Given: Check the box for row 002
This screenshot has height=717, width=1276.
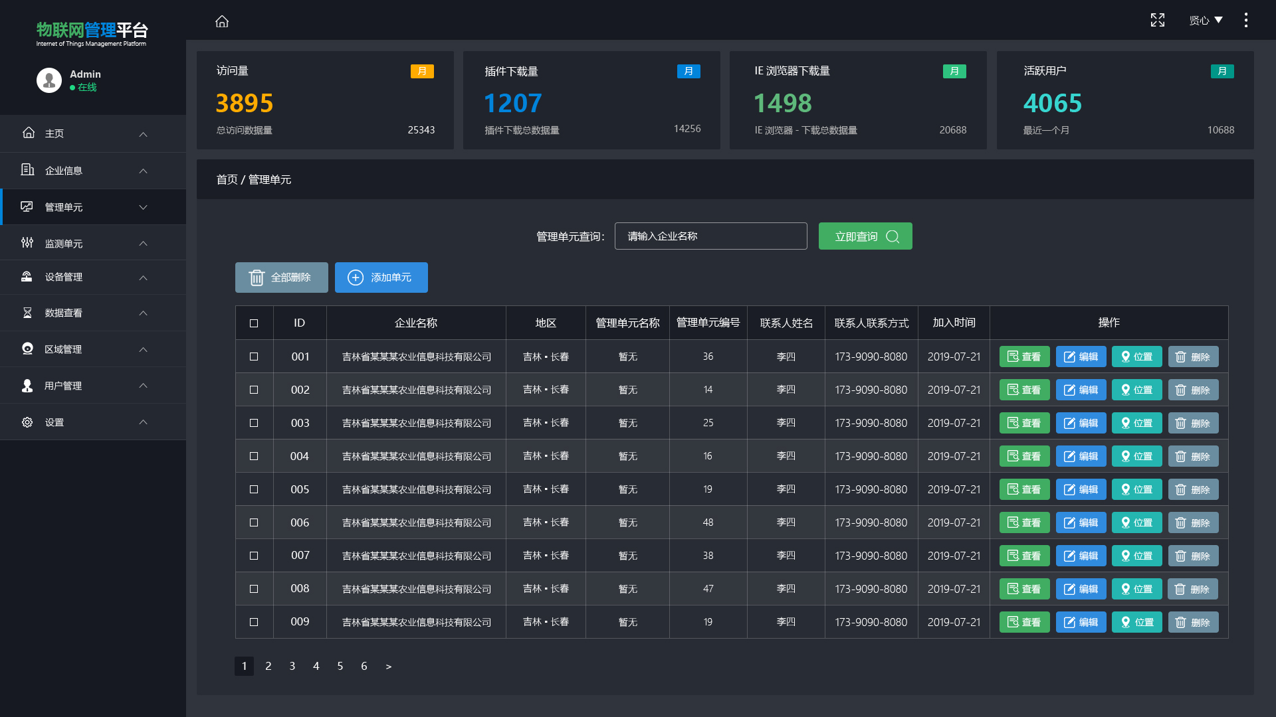Looking at the screenshot, I should (x=254, y=390).
